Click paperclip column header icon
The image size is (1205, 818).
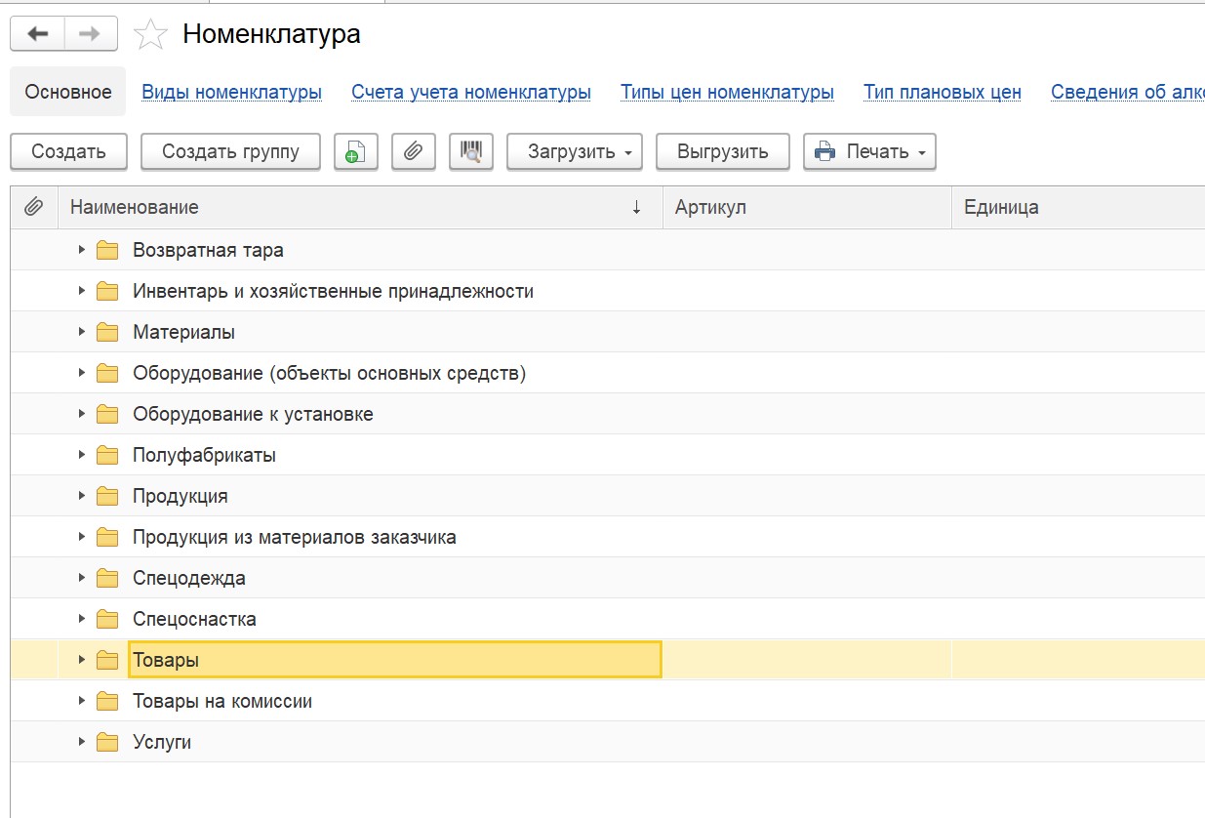pos(33,207)
